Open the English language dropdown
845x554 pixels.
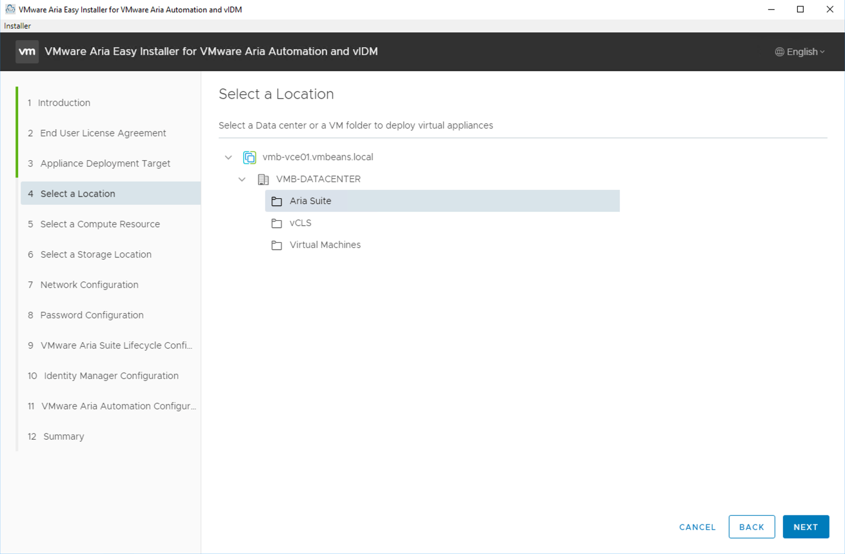(x=800, y=52)
